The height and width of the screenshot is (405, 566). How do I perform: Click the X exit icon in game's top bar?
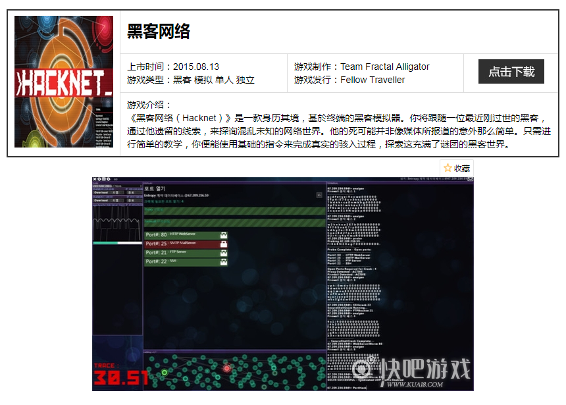tap(95, 179)
